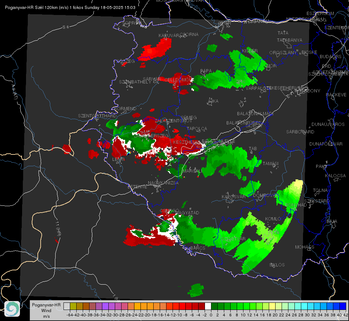Click the KAPUVAR city label
The height and width of the screenshot is (321, 349).
tap(169, 36)
